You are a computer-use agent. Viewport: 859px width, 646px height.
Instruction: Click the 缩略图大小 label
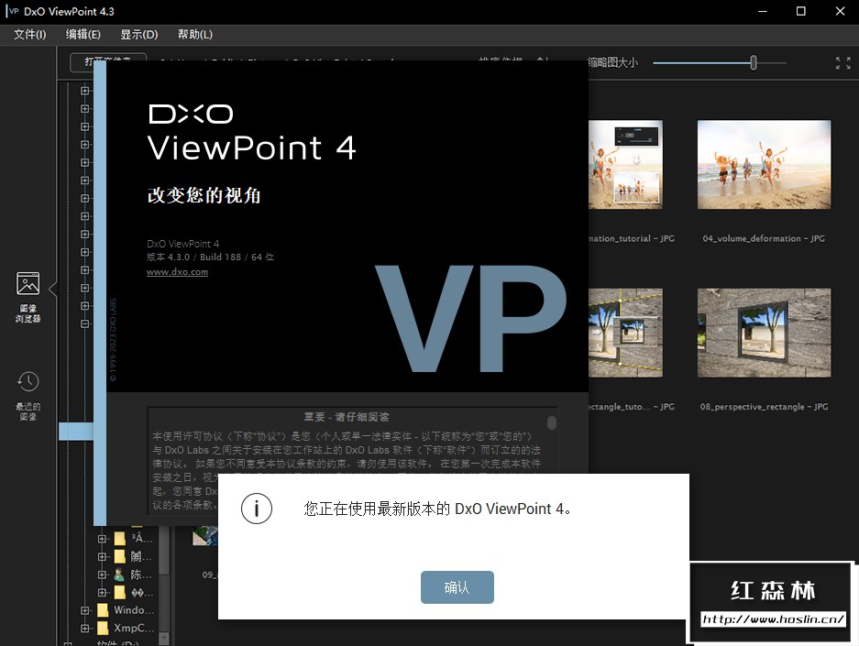613,62
